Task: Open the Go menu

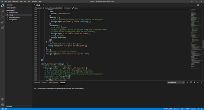Action: point(25,1)
